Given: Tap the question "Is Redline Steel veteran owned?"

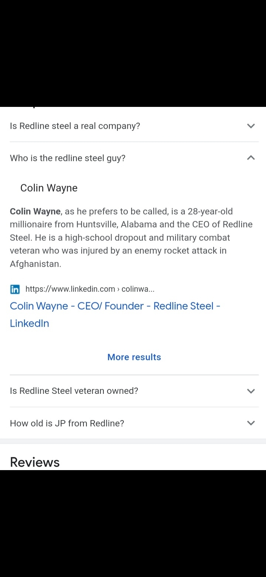Looking at the screenshot, I should click(x=74, y=391).
